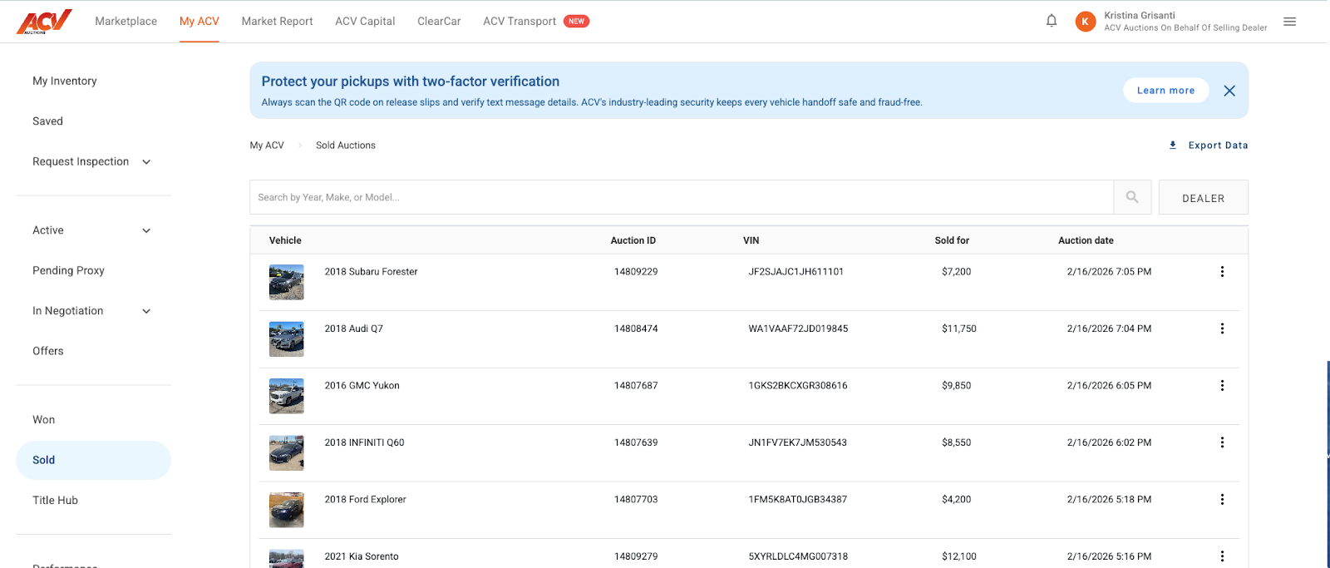Expand the In Negotiation chevron

tap(146, 312)
